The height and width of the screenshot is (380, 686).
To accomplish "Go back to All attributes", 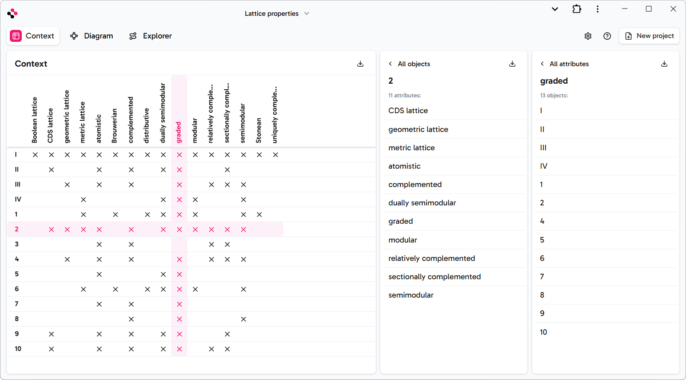I will pyautogui.click(x=564, y=64).
